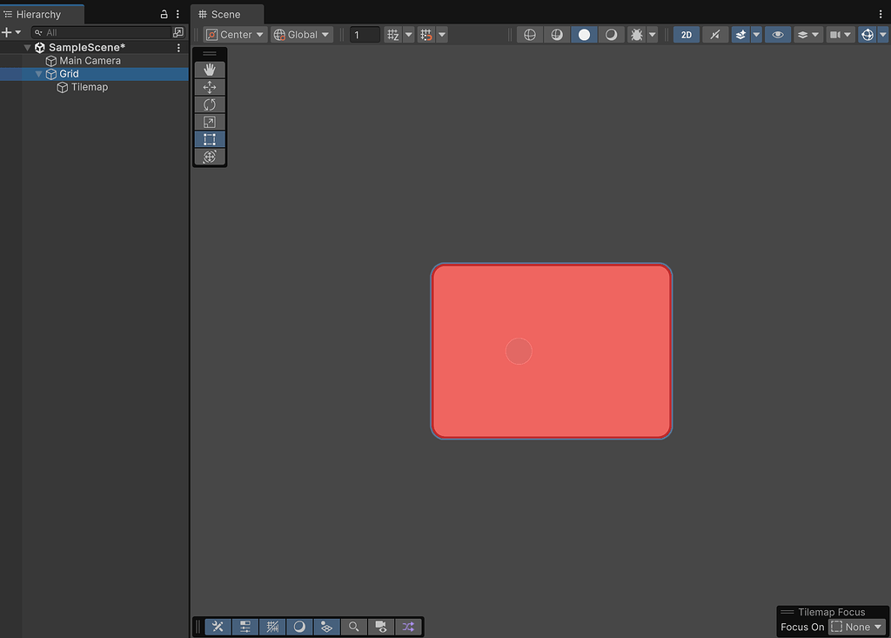Switch to the Scene tab
The width and height of the screenshot is (891, 638).
point(226,14)
